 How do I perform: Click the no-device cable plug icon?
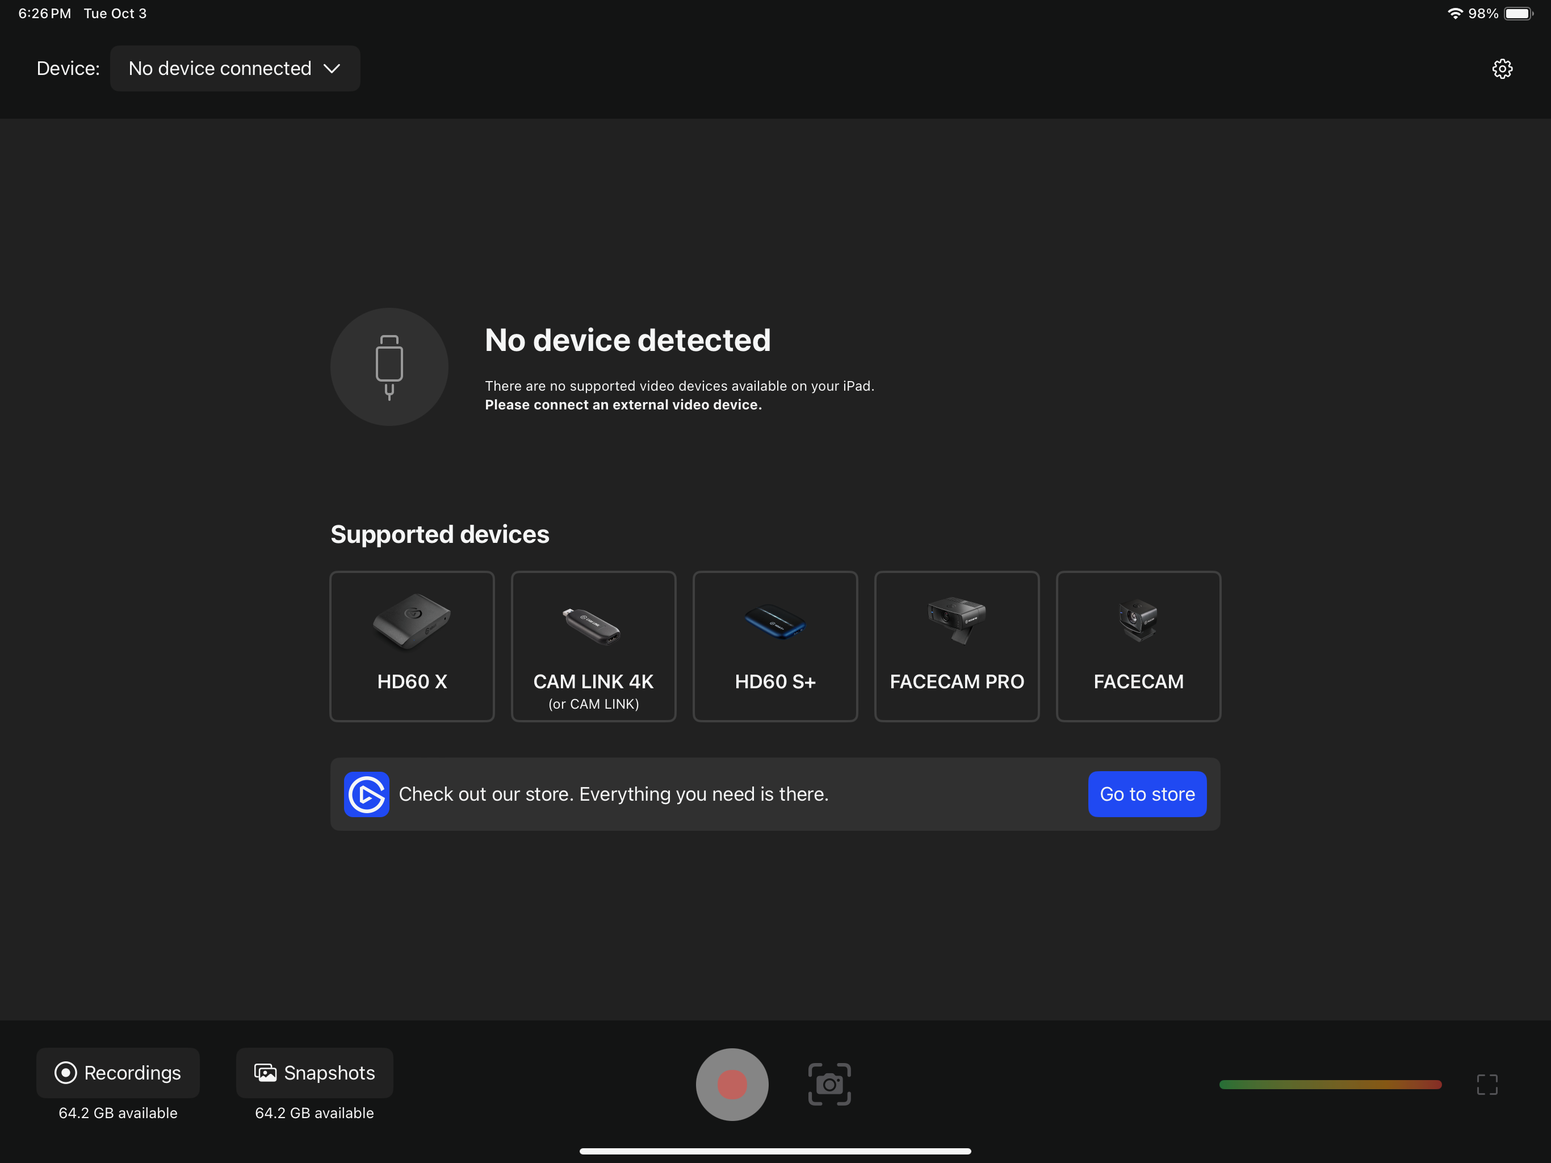click(x=389, y=367)
